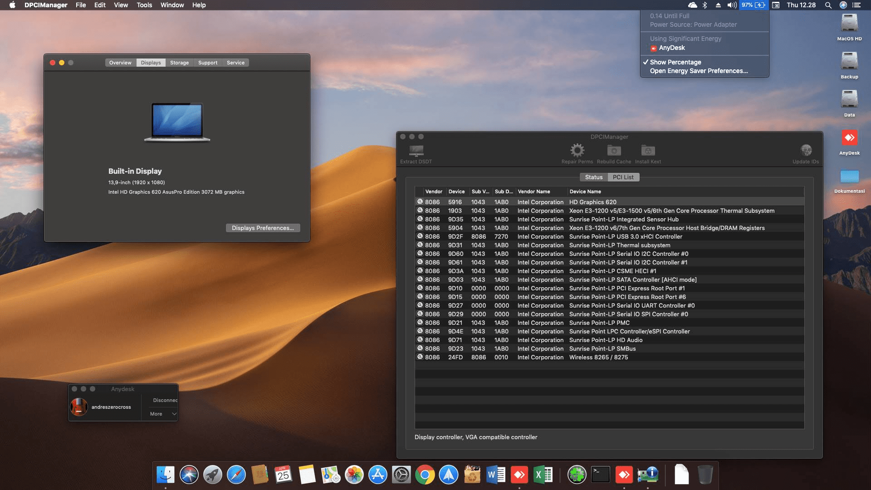Launch Google Chrome from the dock

[425, 475]
